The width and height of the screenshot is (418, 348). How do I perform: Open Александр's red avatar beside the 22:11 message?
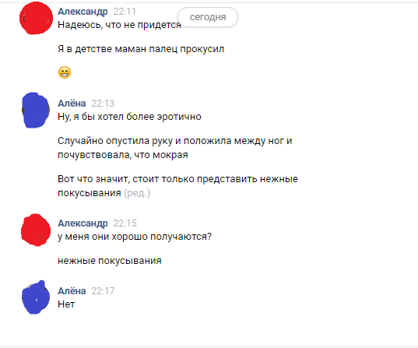(36, 18)
